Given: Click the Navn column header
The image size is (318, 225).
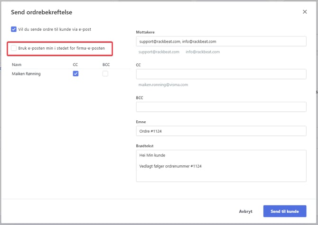Looking at the screenshot, I should [17, 64].
